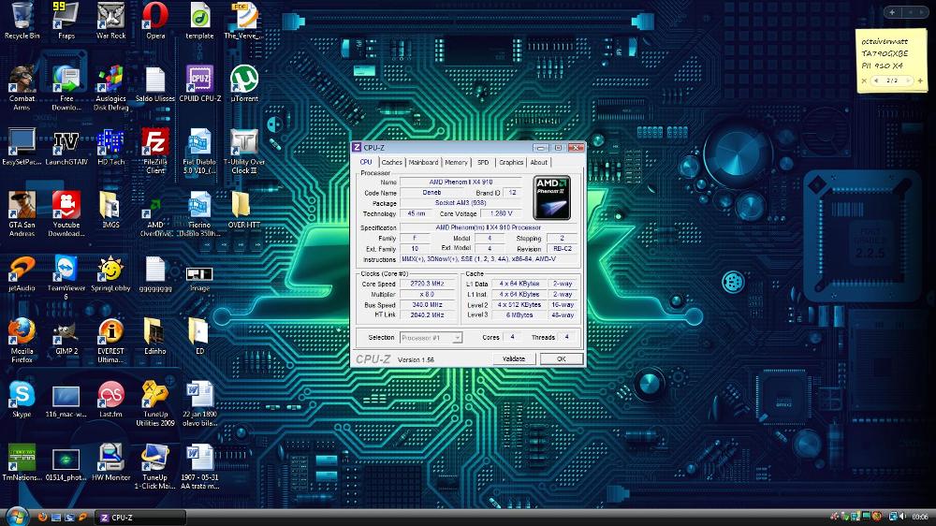Select the EVEREST Ultimate icon
This screenshot has height=526, width=936.
(x=111, y=341)
